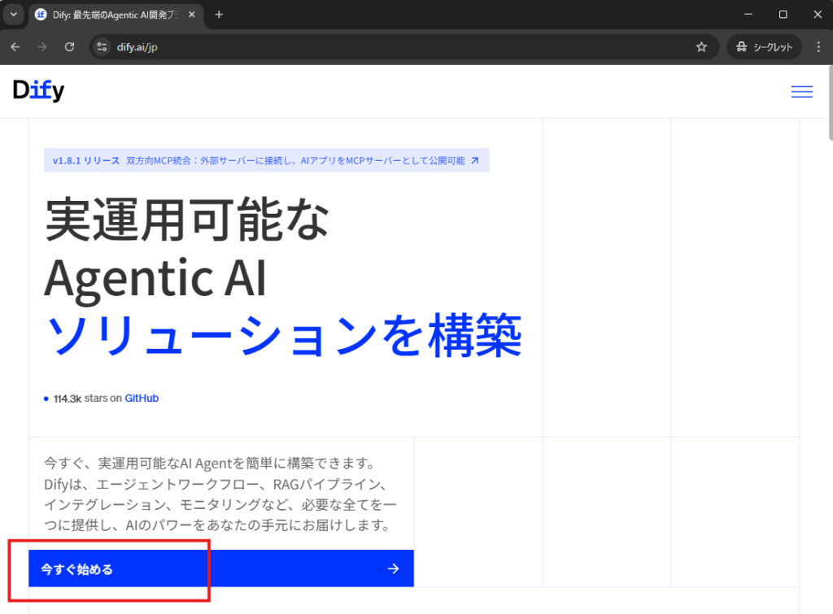833x614 pixels.
Task: Open the GitHub link
Action: pos(142,398)
